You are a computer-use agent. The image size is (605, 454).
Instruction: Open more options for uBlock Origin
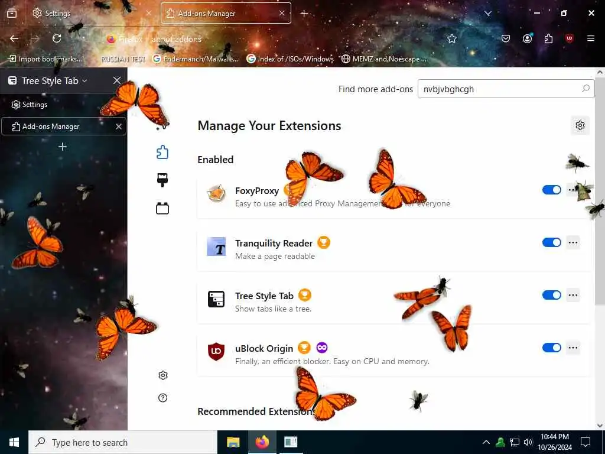point(573,348)
